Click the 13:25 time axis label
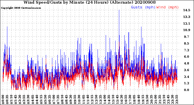194x105 pixels. [x=100, y=99]
